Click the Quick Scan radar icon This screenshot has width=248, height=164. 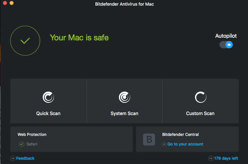[48, 97]
